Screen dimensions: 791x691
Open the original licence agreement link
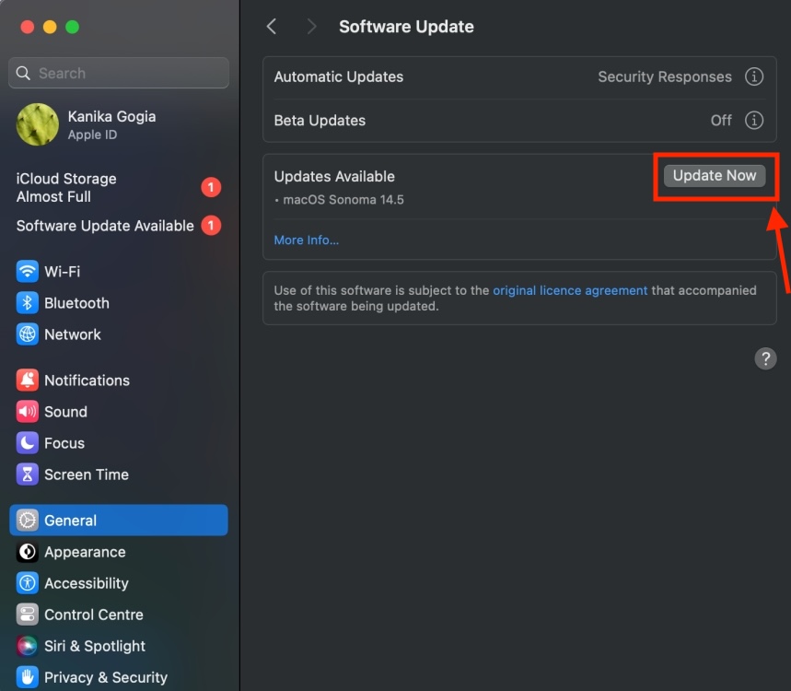pos(570,290)
